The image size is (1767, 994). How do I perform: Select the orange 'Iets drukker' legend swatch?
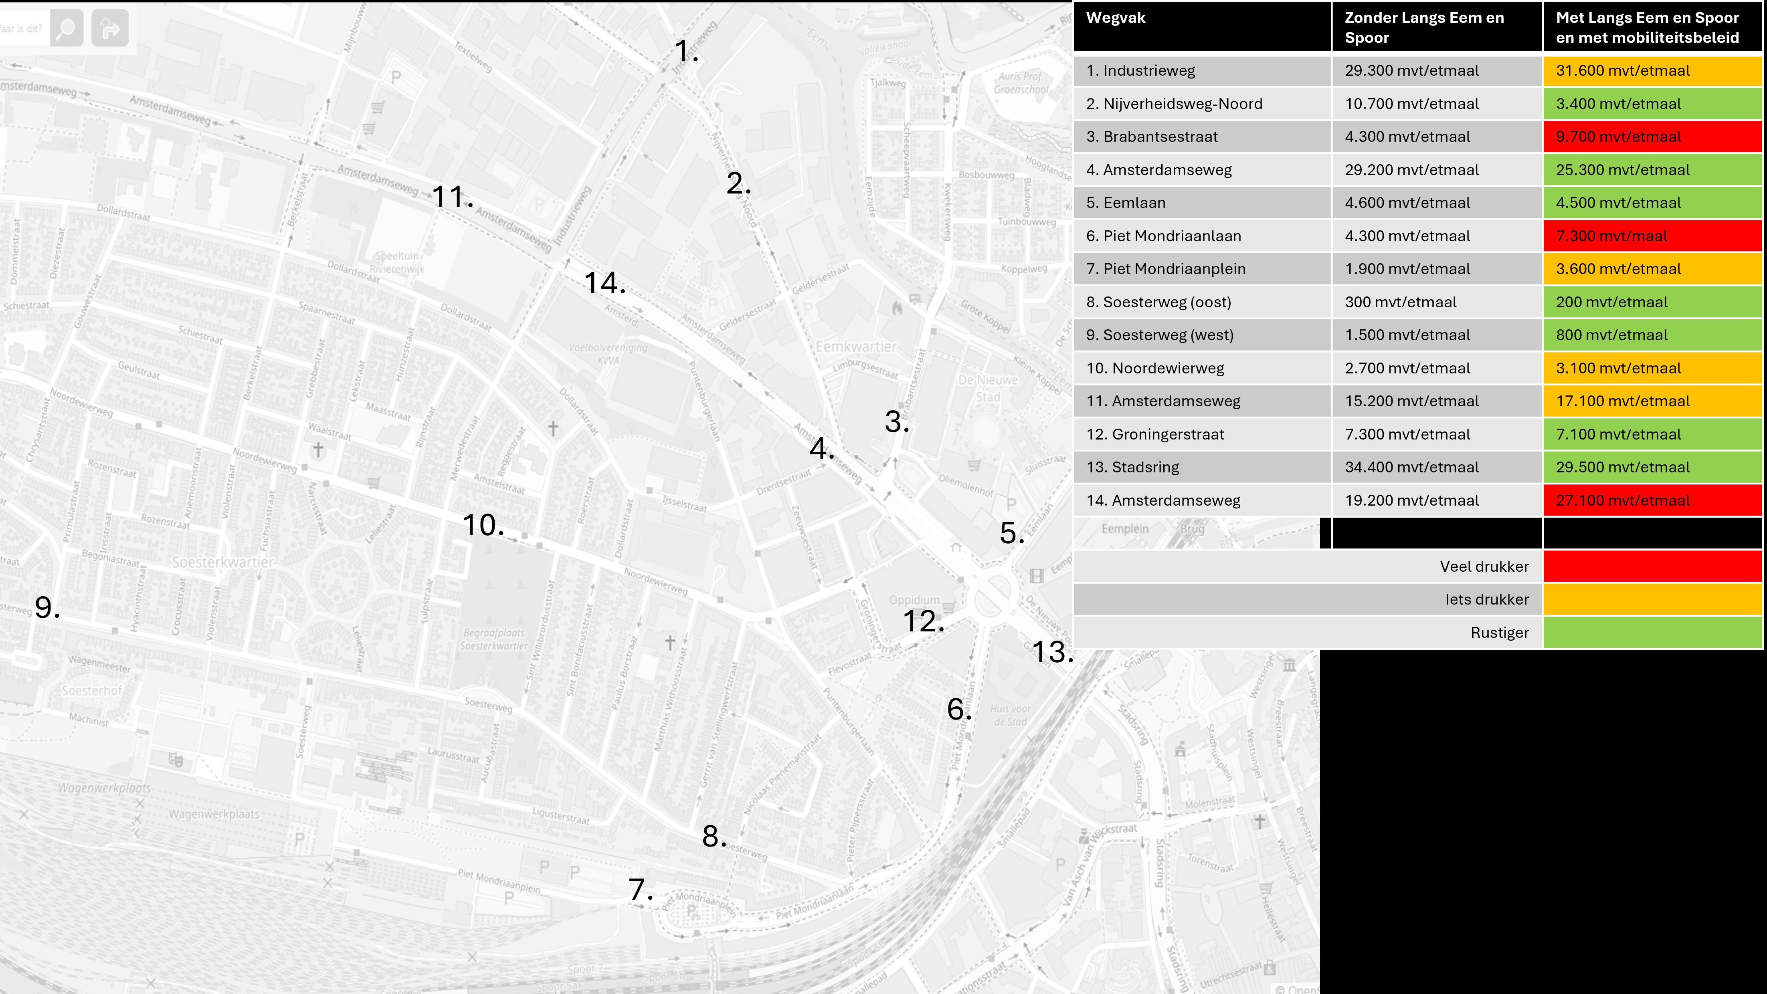(x=1652, y=599)
